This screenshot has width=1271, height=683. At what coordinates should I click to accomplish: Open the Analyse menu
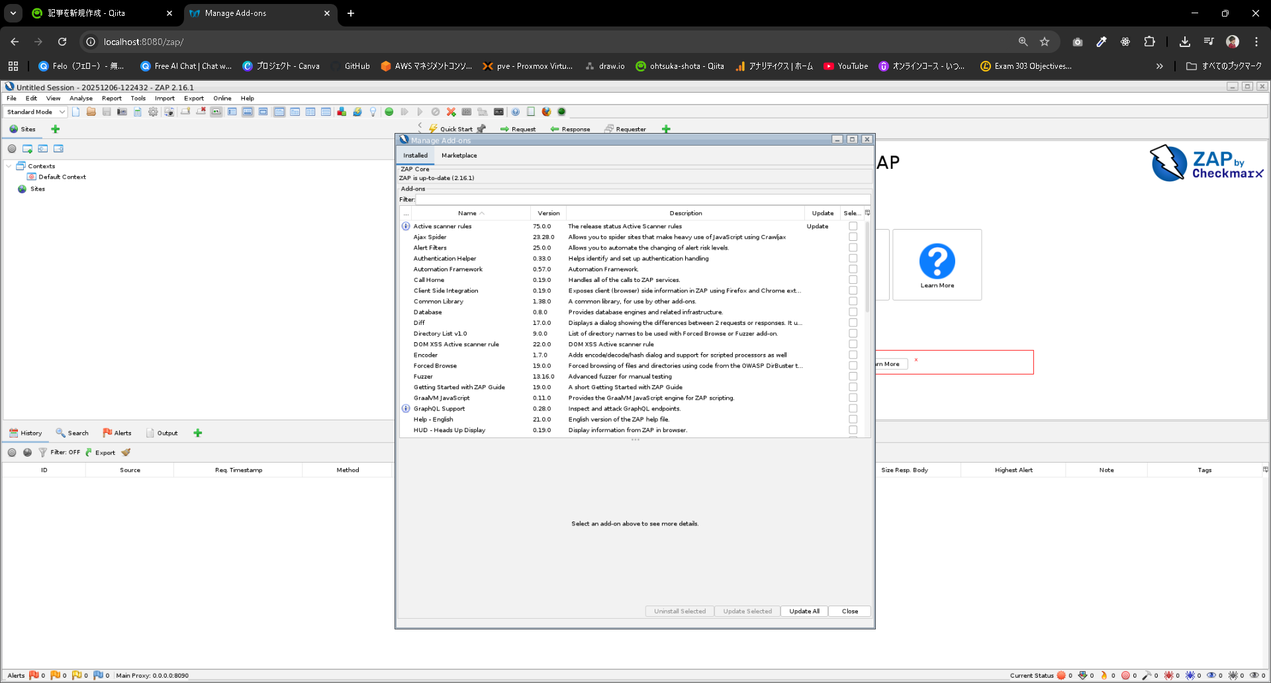tap(81, 98)
